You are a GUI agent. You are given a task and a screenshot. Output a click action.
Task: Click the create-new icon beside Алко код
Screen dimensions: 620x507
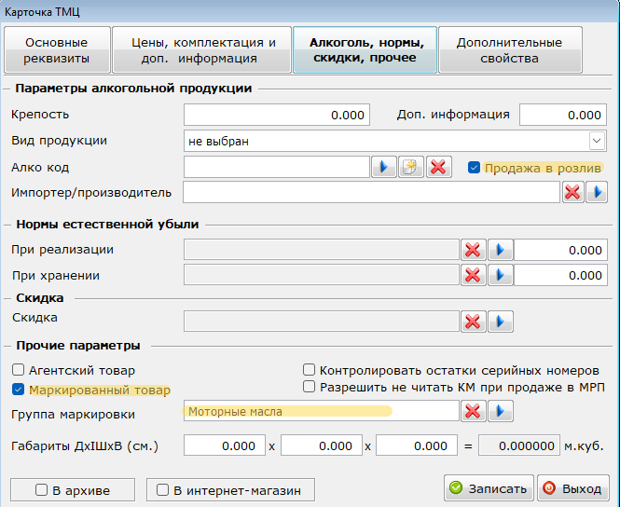coord(411,167)
